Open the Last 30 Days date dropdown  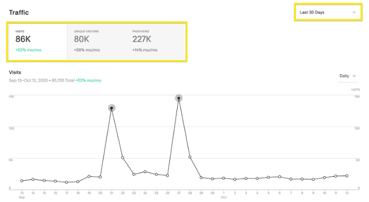coord(328,12)
